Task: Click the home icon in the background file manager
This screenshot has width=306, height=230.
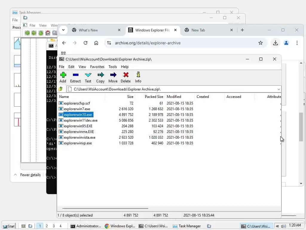Action: click(x=48, y=33)
